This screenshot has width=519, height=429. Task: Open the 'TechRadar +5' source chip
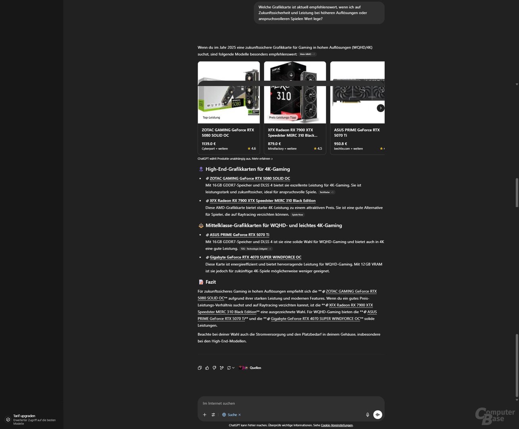pos(327,192)
